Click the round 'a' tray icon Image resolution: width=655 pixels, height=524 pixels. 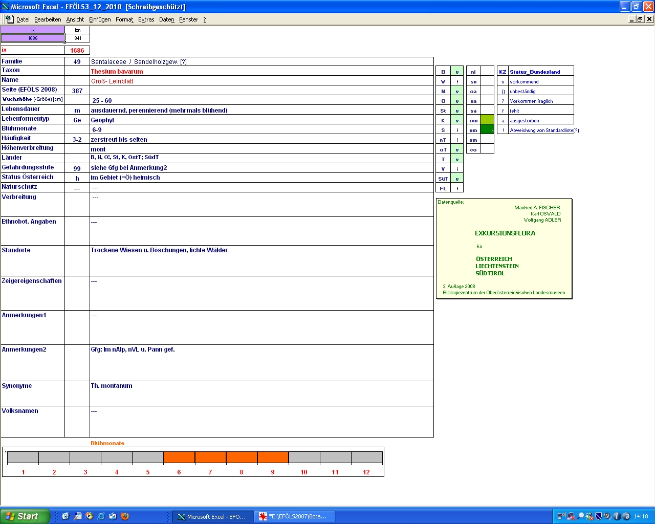(626, 516)
